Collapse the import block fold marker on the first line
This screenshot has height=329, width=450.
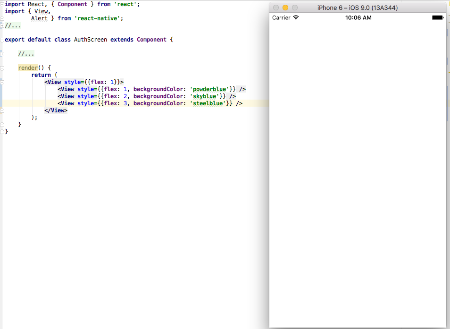pos(2,4)
